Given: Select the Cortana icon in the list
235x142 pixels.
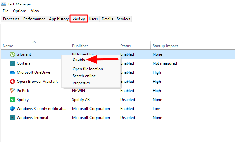Looking at the screenshot, I should coord(12,63).
